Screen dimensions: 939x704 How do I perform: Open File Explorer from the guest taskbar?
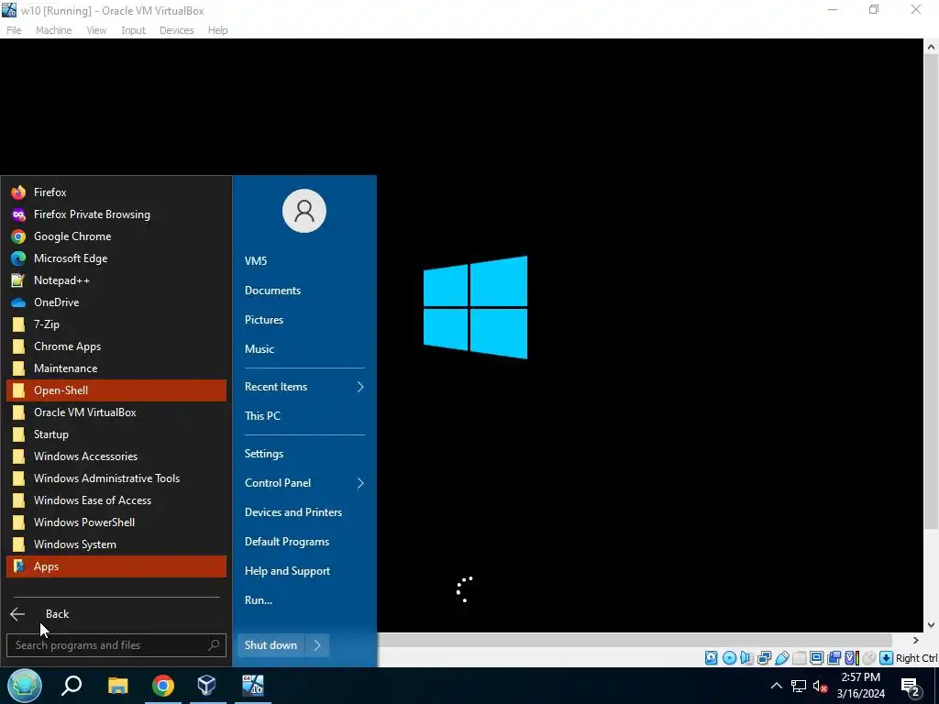point(117,686)
